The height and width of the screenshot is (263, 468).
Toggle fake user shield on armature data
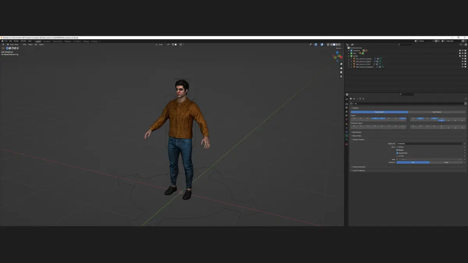click(x=466, y=103)
